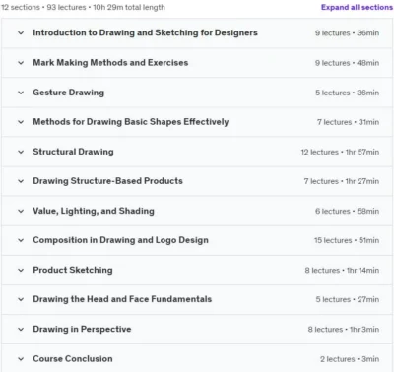Expand the Structural Drawing chevron arrow

click(x=21, y=152)
